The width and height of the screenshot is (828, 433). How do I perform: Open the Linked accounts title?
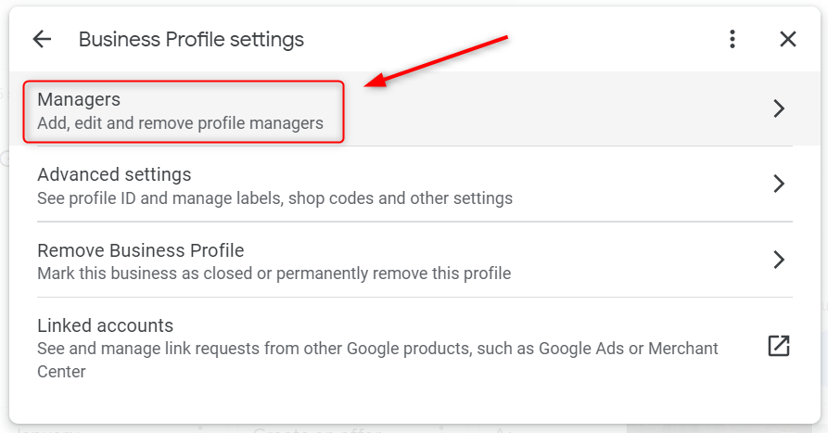click(x=105, y=325)
